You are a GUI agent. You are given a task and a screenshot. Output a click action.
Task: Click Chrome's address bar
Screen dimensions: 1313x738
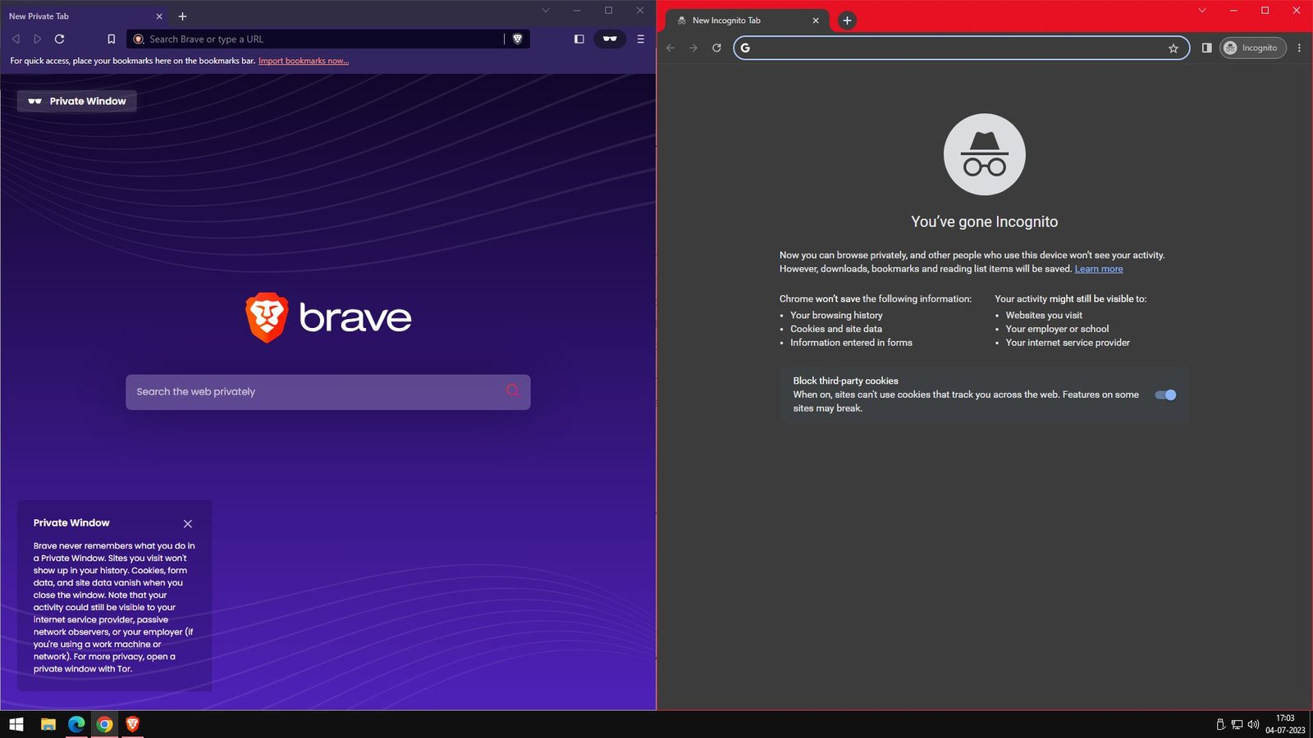pos(960,48)
